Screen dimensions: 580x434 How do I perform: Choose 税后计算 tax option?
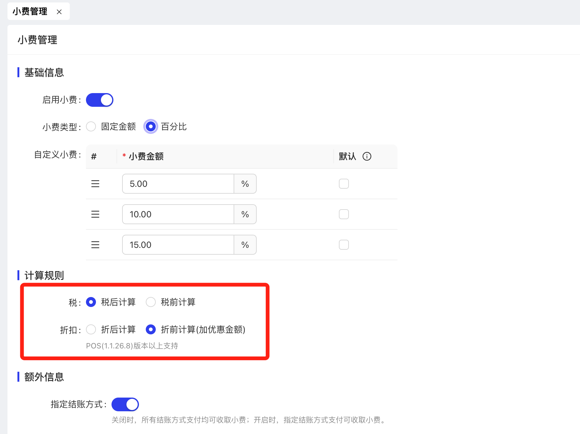pyautogui.click(x=91, y=302)
